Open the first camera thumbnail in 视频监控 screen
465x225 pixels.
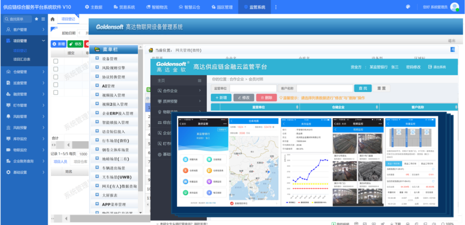344,144
